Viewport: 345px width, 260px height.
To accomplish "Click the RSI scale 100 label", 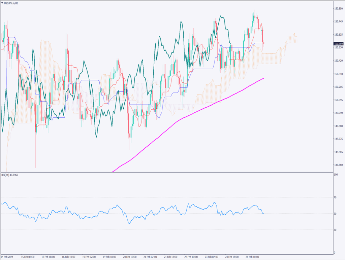I will click(x=336, y=175).
